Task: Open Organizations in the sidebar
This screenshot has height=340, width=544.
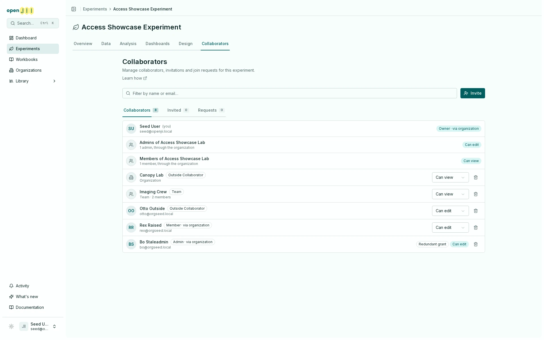Action: (33, 70)
